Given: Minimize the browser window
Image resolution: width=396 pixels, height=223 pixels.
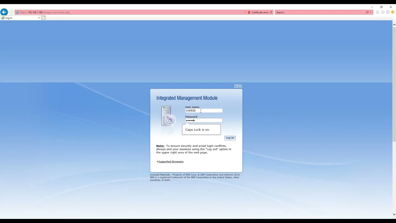Looking at the screenshot, I should coord(372,7).
